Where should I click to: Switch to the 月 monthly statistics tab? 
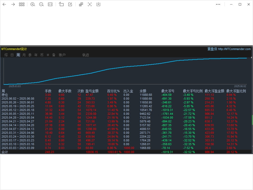[24, 55]
